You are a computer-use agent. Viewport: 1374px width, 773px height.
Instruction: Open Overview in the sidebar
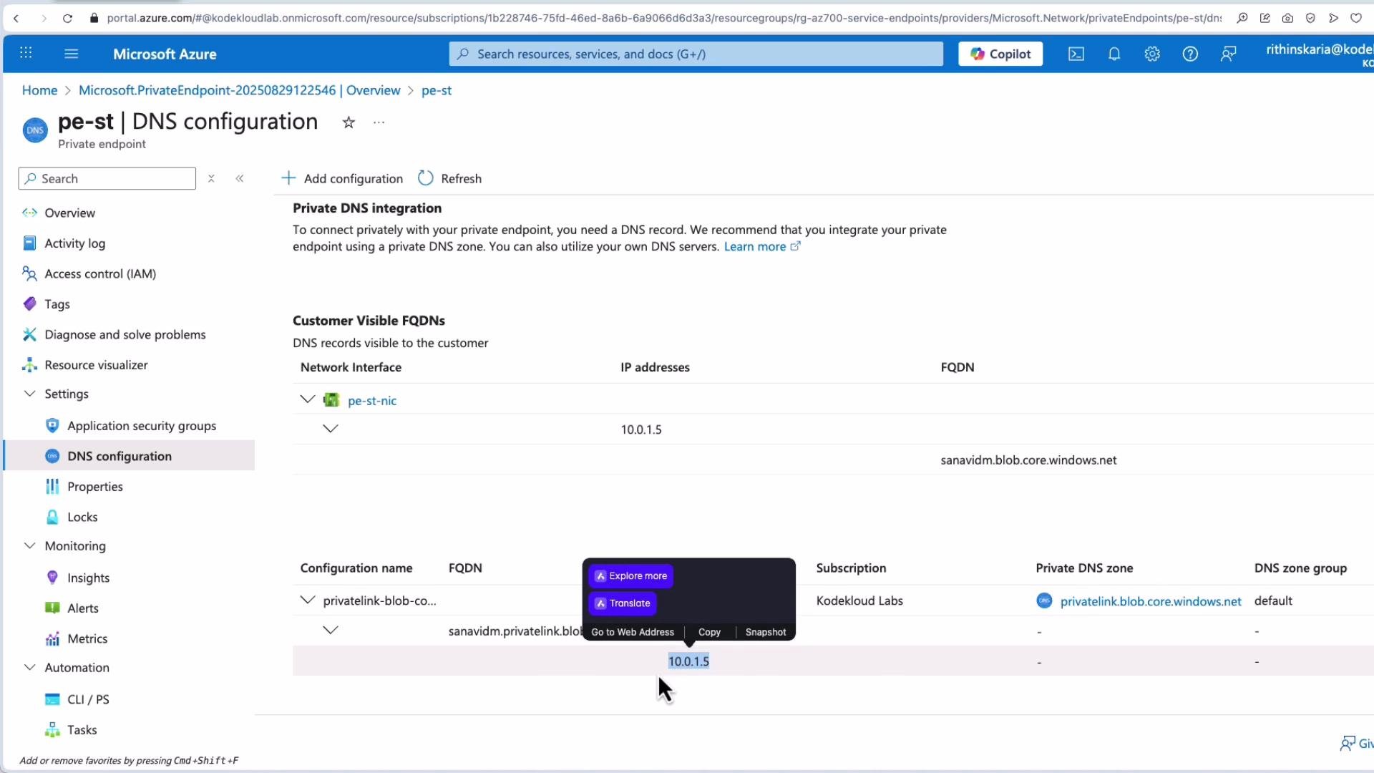click(69, 213)
